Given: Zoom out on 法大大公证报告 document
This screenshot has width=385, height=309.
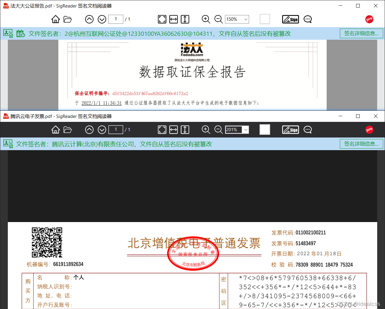Looking at the screenshot, I should pos(219,19).
